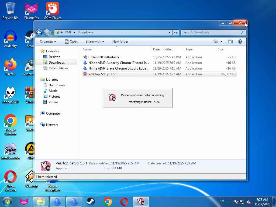
Task: Select Libraries in navigation pane
Action: (52, 80)
